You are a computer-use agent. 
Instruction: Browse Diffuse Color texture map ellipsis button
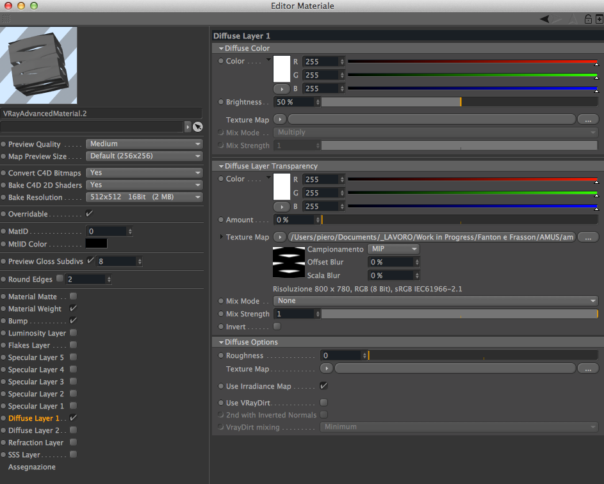(588, 120)
